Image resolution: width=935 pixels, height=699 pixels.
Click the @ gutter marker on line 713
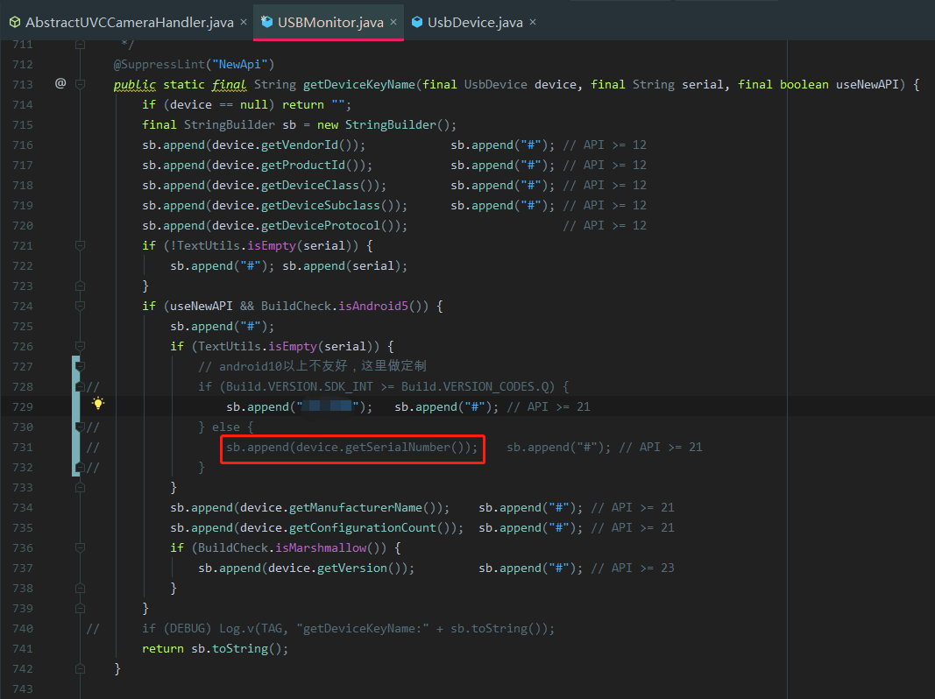tap(60, 83)
